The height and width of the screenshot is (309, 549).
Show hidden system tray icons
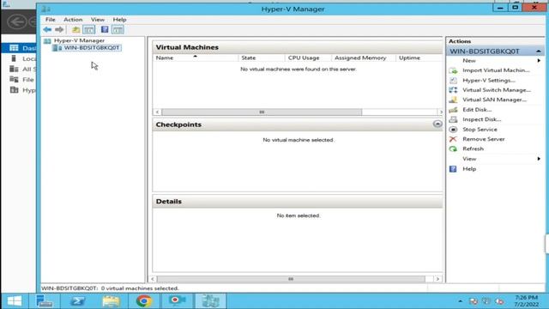point(460,301)
